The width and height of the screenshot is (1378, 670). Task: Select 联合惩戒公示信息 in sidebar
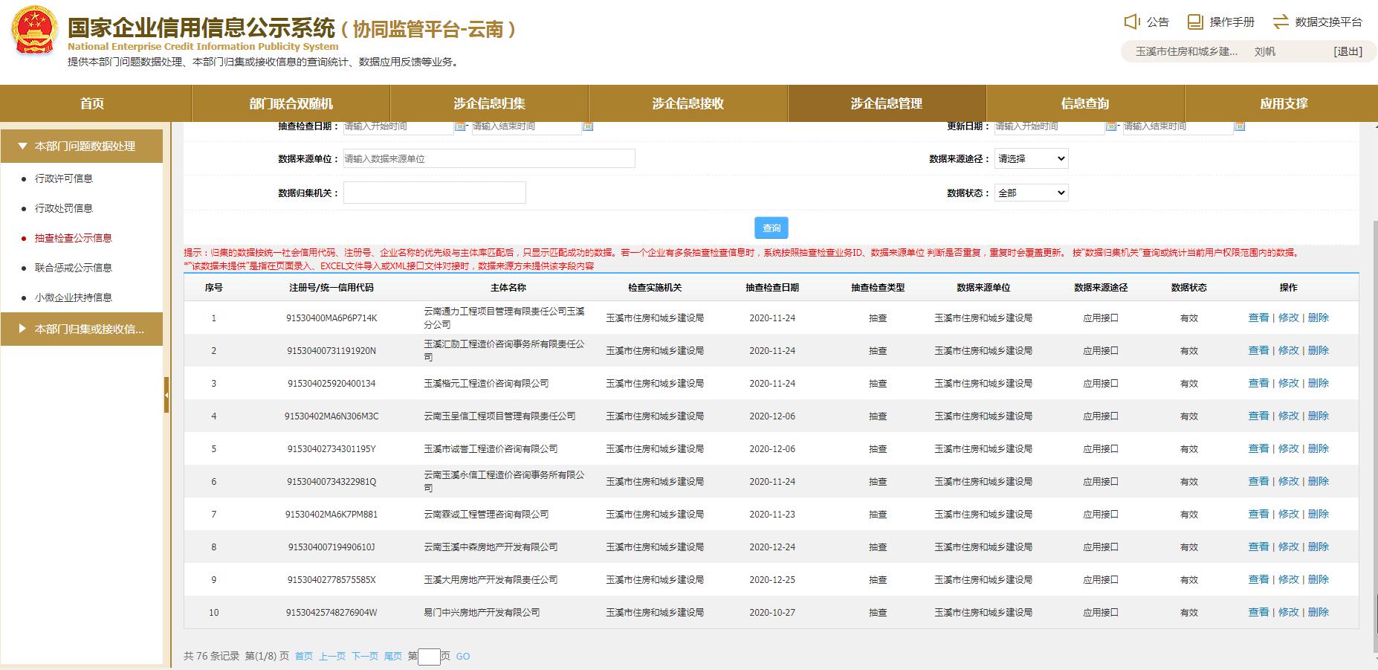[x=74, y=268]
